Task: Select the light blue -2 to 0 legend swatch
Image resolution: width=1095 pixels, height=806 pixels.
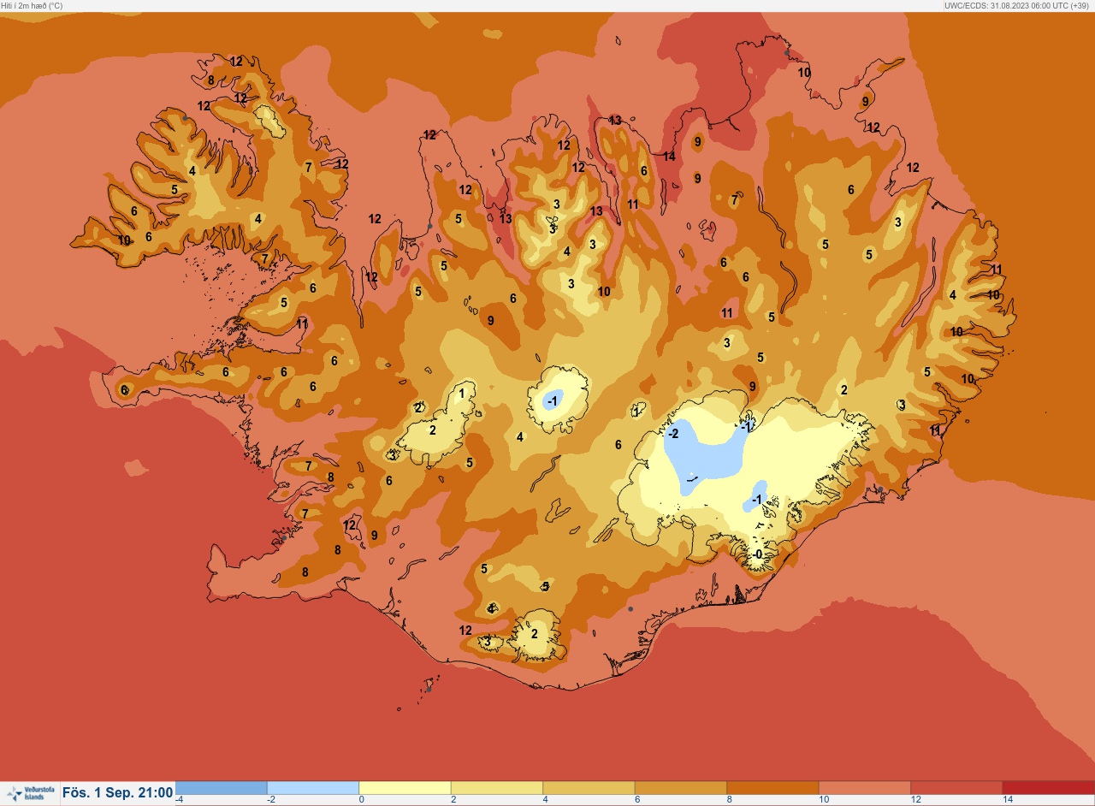Action: (313, 788)
